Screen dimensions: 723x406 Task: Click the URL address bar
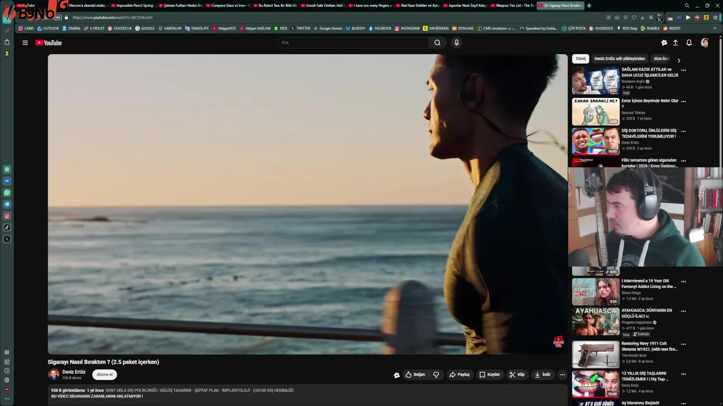(316, 17)
